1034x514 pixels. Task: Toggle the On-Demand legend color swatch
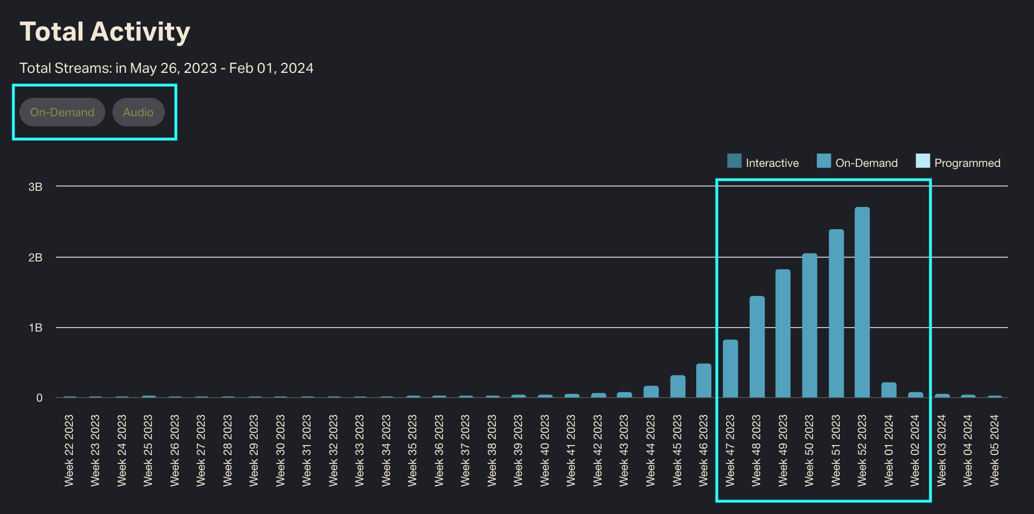click(824, 161)
